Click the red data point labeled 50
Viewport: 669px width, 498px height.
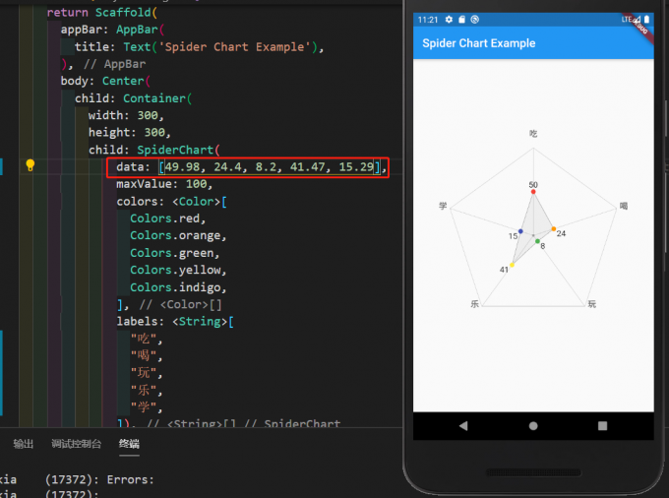(533, 192)
